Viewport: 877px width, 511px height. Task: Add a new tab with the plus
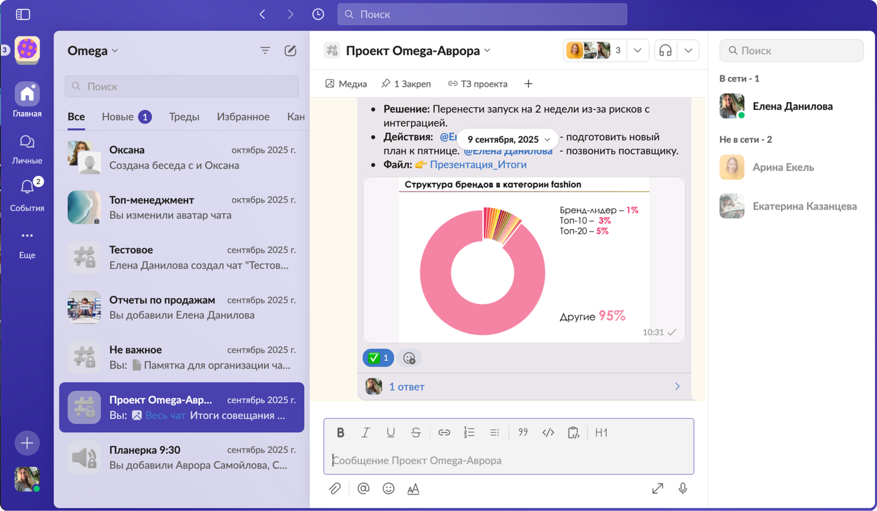[528, 84]
